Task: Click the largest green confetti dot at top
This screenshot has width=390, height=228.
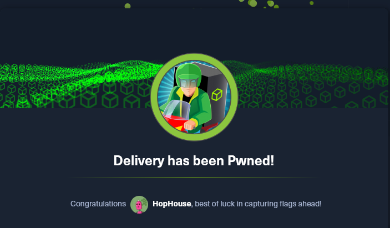Action: [x=253, y=3]
